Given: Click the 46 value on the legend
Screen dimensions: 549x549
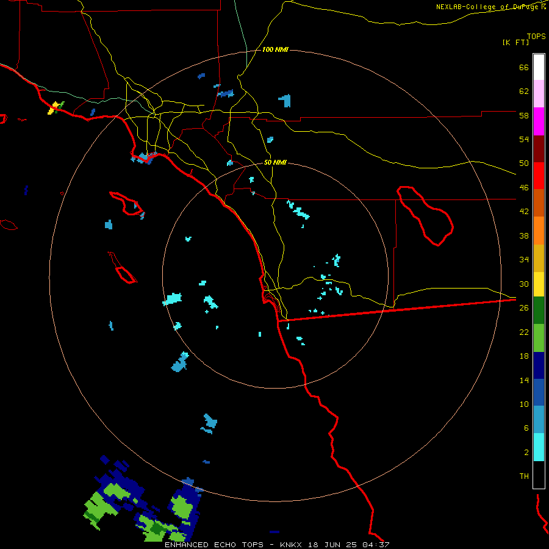Looking at the screenshot, I should (x=524, y=188).
